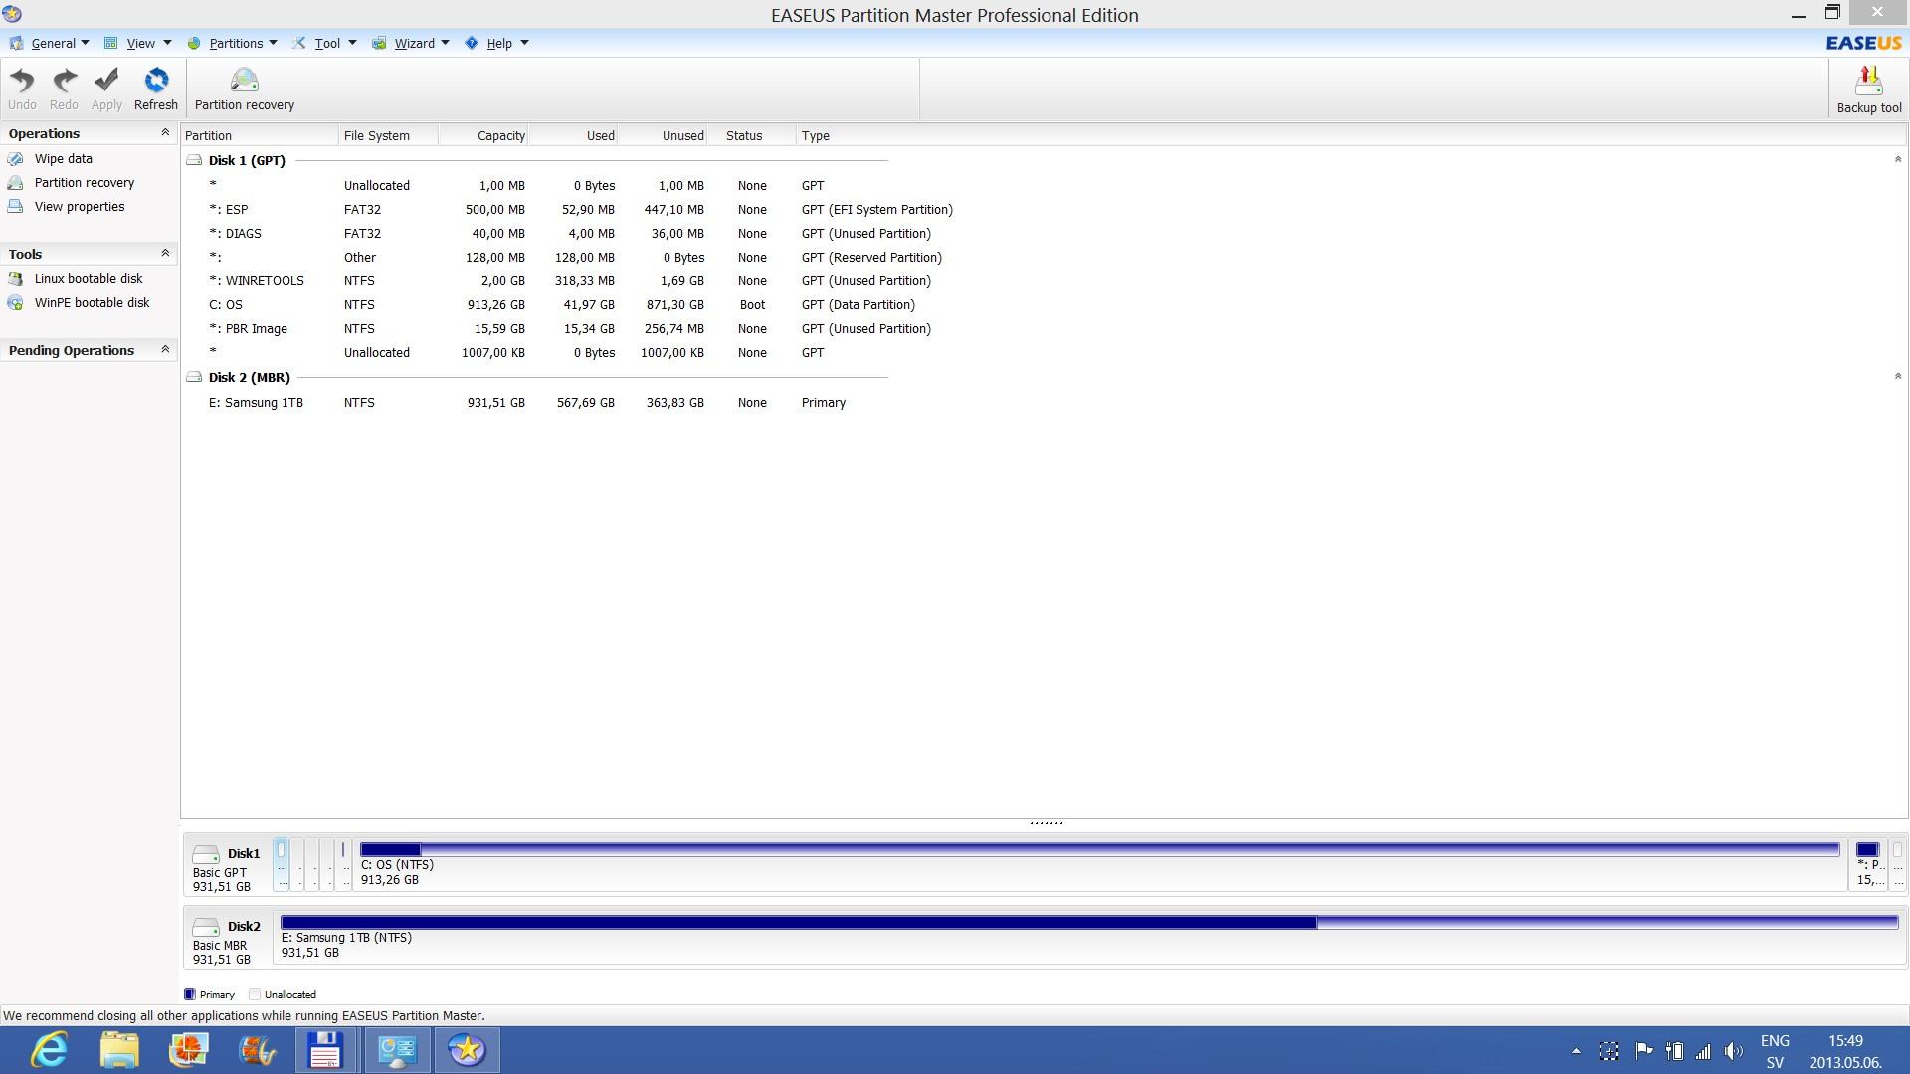
Task: Click the Status column header
Action: pyautogui.click(x=751, y=136)
